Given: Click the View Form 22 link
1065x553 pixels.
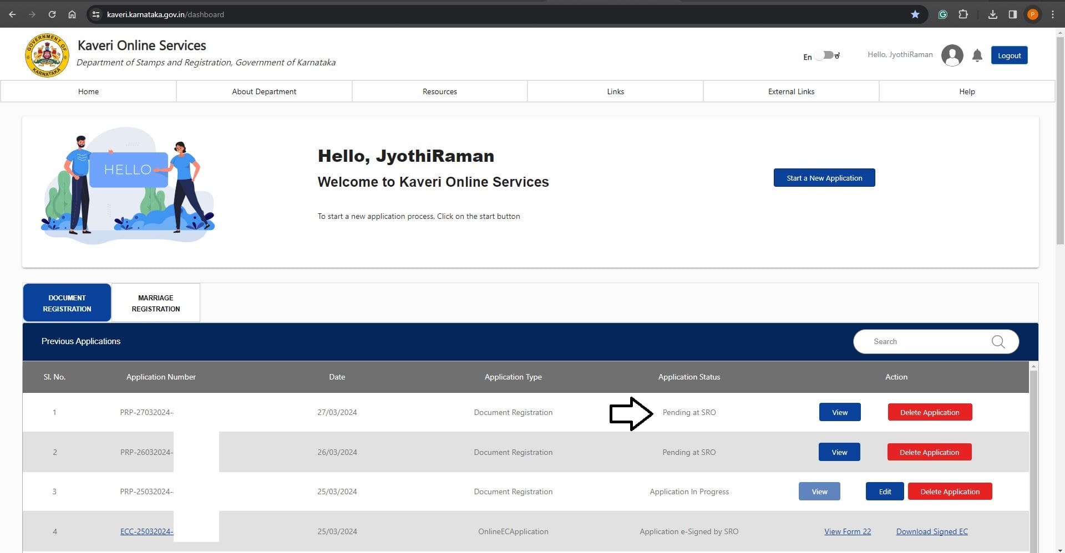Looking at the screenshot, I should (847, 531).
